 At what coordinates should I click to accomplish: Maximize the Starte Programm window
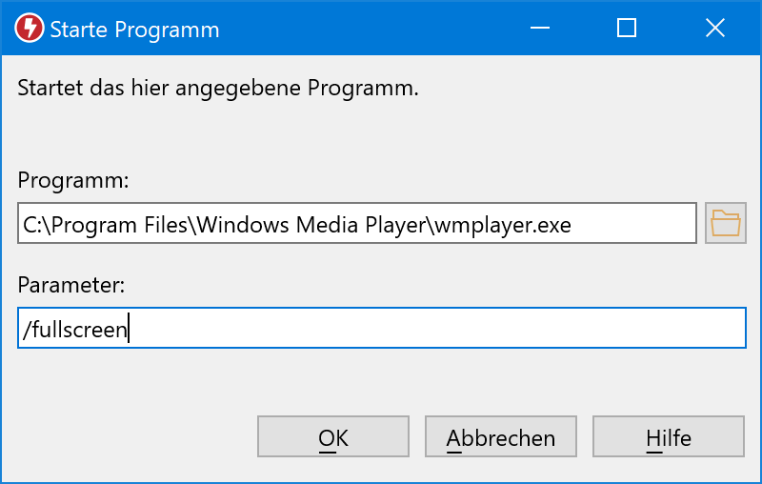(627, 29)
